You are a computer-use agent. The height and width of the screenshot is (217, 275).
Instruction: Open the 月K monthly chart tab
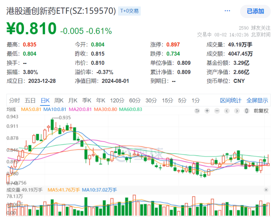(x=72, y=100)
